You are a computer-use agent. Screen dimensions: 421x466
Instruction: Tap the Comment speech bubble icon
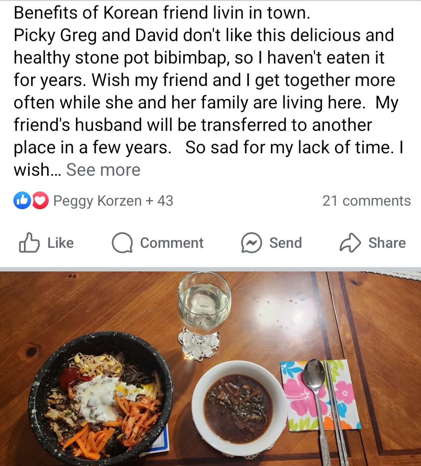coord(122,243)
